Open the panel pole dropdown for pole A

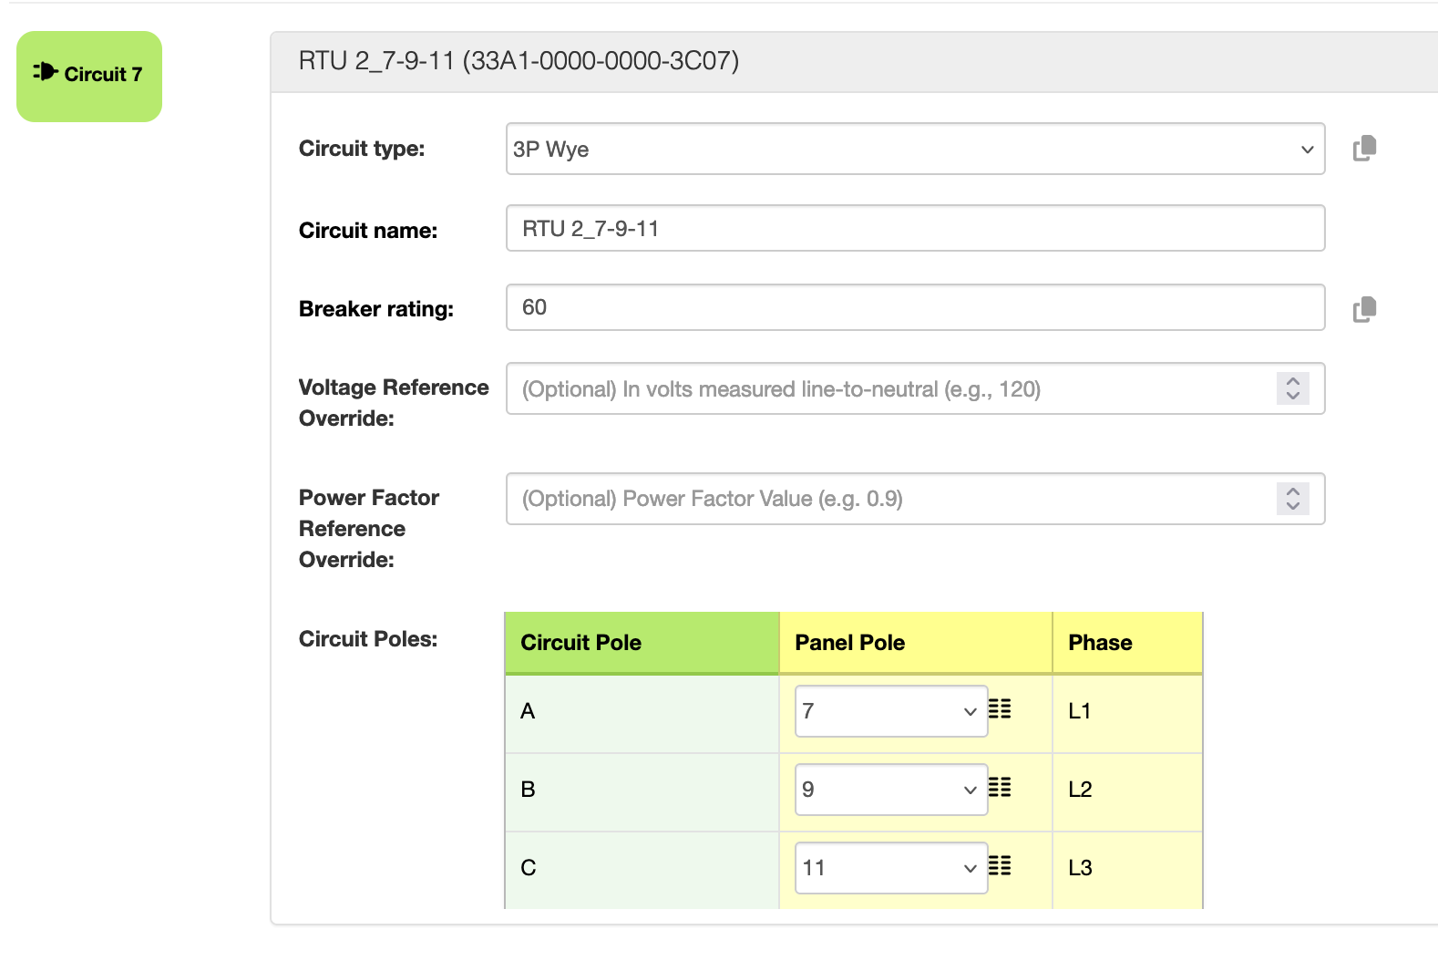tap(890, 711)
